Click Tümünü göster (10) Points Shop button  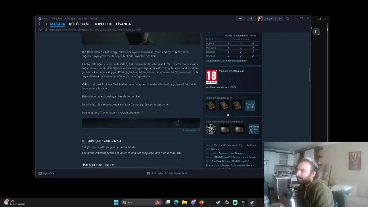pyautogui.click(x=254, y=129)
